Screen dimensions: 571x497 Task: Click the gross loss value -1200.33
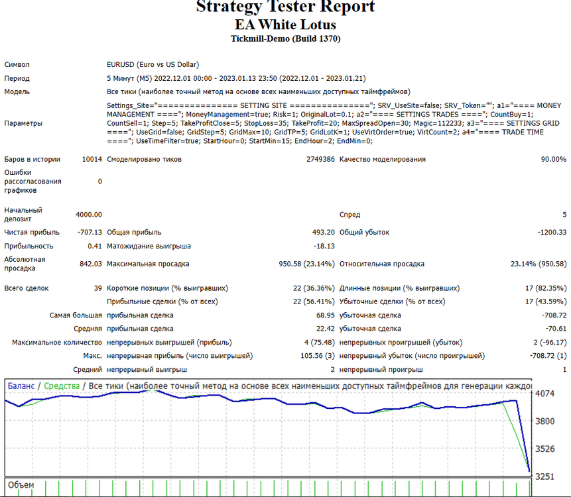(552, 232)
